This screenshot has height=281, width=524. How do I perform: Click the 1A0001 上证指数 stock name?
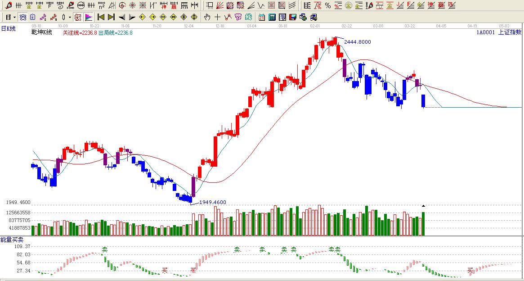click(499, 32)
